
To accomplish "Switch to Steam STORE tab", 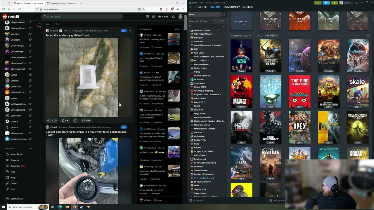I will [x=202, y=7].
